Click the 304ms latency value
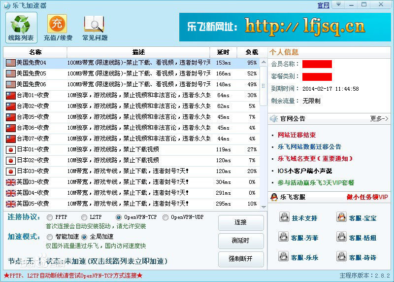The image size is (394, 282). coord(224,182)
